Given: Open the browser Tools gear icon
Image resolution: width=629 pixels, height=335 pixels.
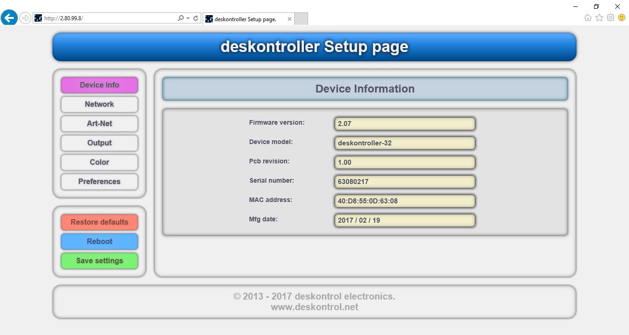Looking at the screenshot, I should pos(611,18).
